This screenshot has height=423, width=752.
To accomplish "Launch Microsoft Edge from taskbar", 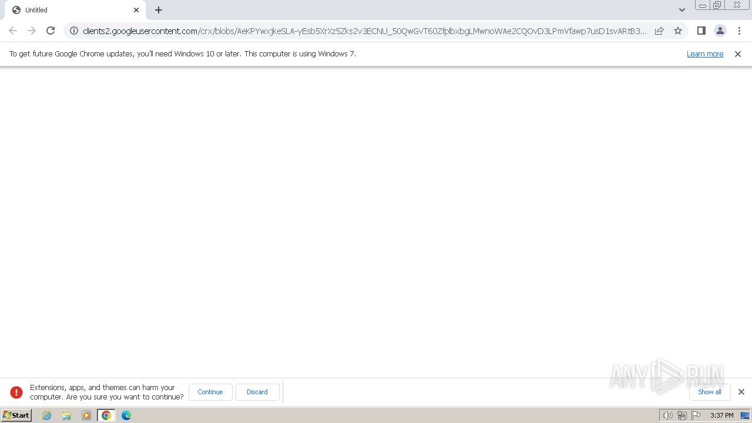I will coord(126,415).
